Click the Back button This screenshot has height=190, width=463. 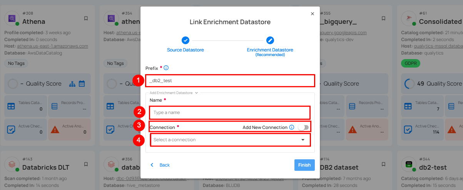[160, 165]
